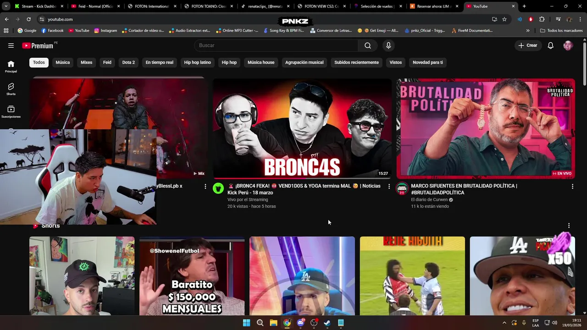This screenshot has height=330, width=587.
Task: Select the Música filter chip
Action: tap(63, 62)
